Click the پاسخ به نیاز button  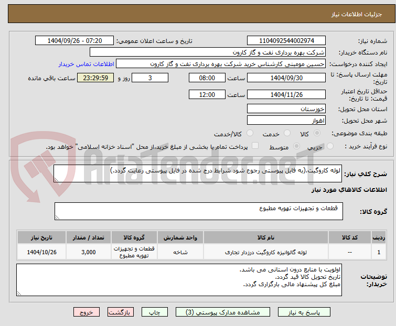pyautogui.click(x=304, y=312)
